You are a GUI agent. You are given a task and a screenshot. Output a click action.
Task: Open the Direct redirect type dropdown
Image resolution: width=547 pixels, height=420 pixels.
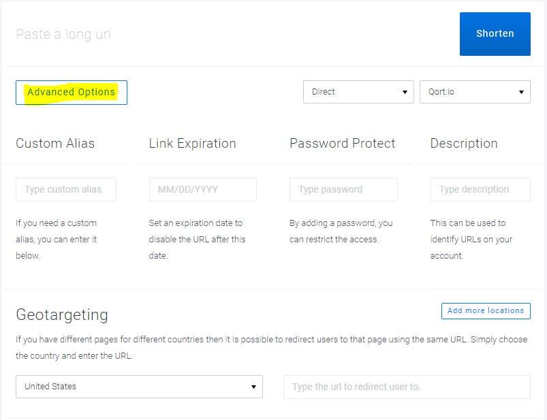point(358,92)
